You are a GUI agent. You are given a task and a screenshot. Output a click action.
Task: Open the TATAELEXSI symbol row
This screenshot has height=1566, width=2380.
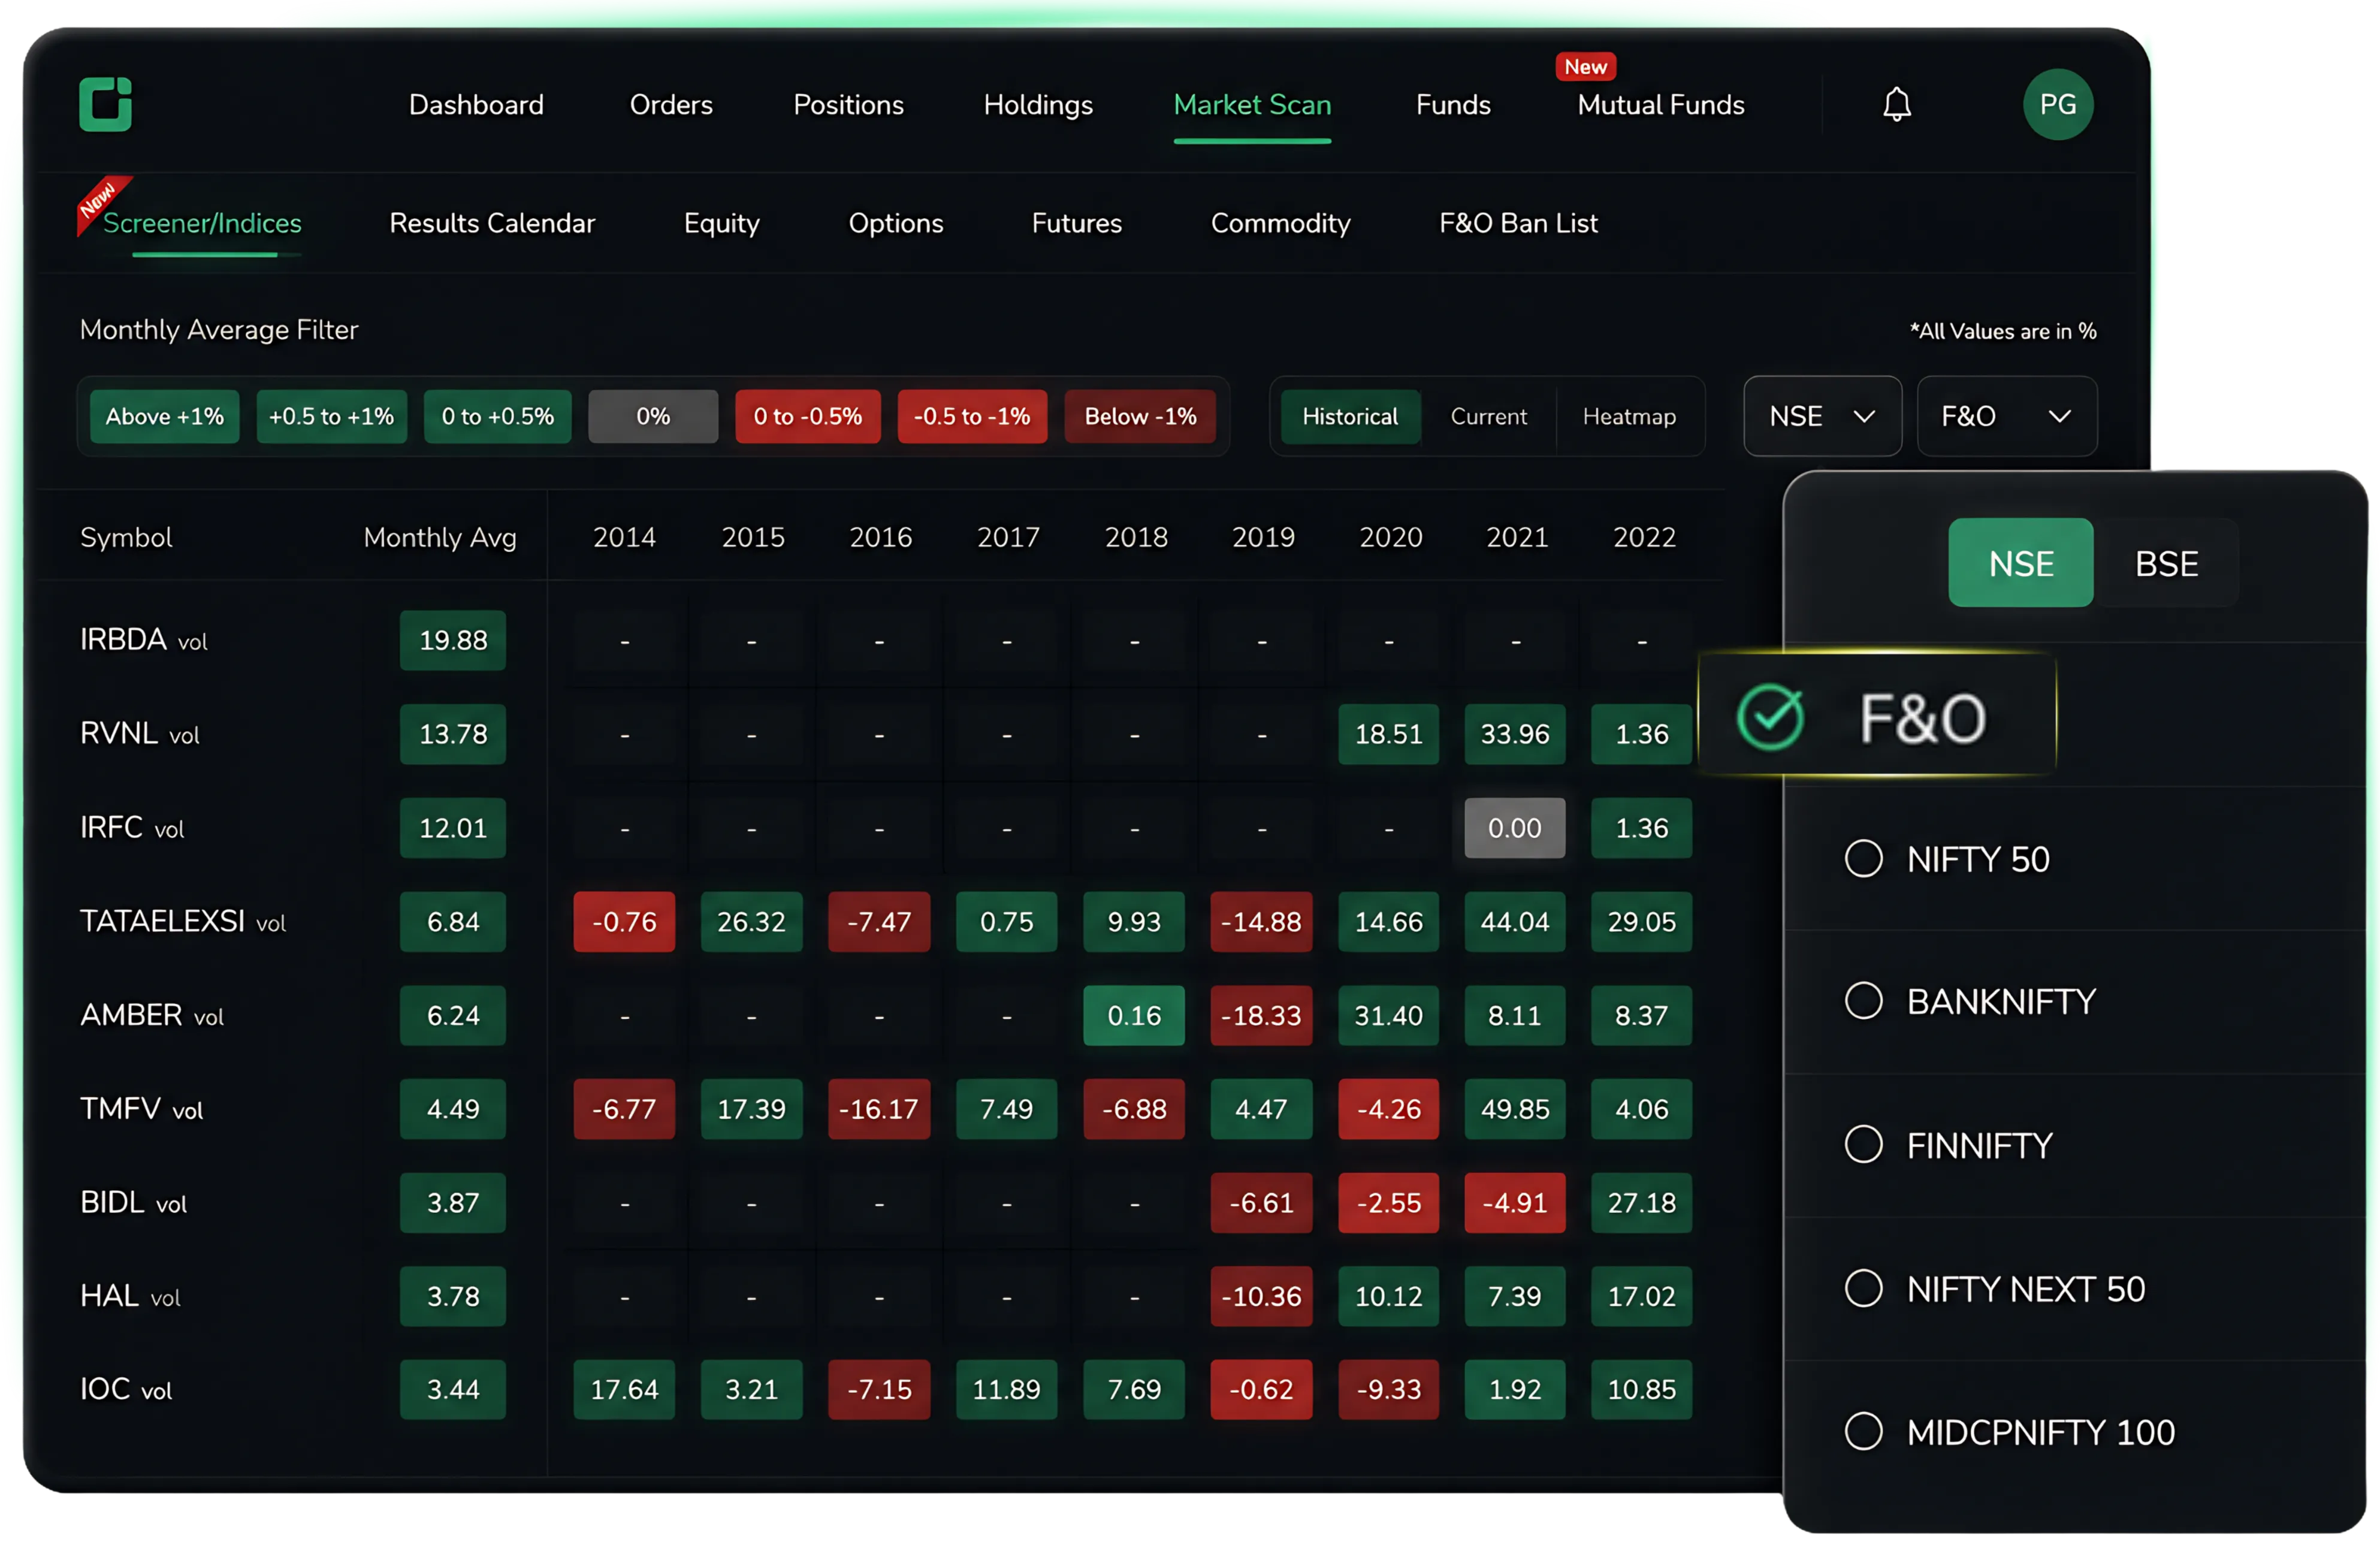click(183, 921)
